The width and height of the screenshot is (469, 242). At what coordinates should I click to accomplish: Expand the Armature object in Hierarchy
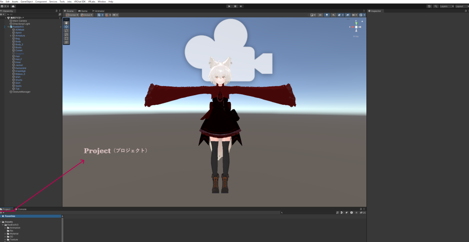click(11, 35)
